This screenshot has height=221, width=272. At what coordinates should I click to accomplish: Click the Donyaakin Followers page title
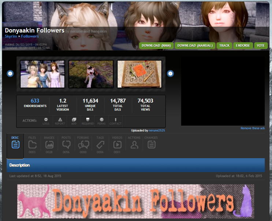(34, 30)
